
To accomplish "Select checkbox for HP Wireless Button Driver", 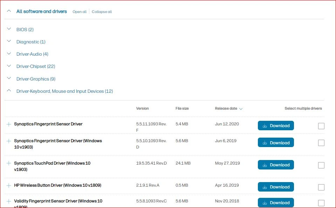I will [321, 187].
